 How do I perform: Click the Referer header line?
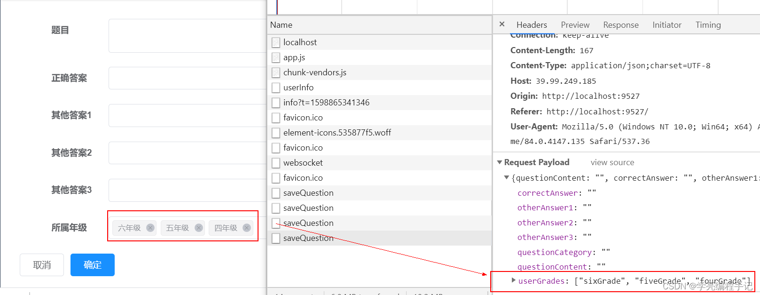tap(579, 112)
